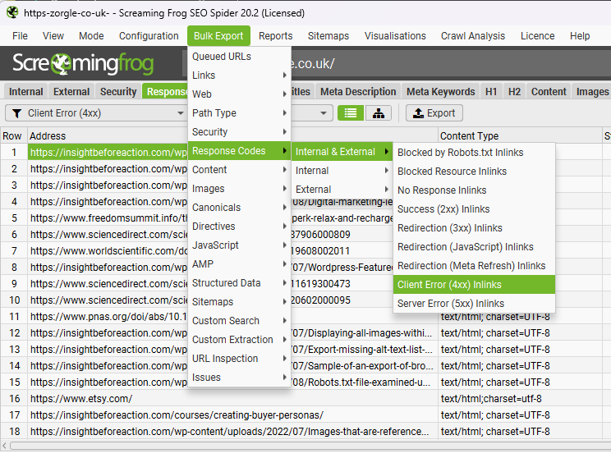
Task: Select Queued URLs menu item
Action: pyautogui.click(x=239, y=57)
